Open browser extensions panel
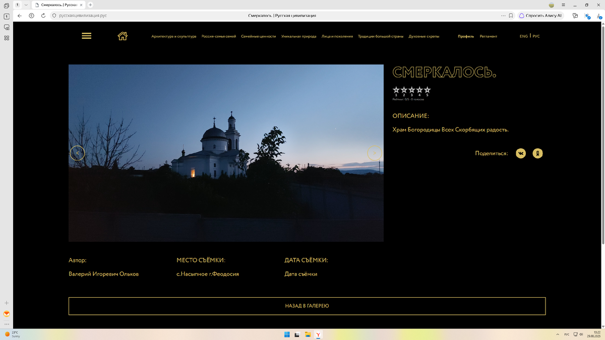The image size is (605, 340). [x=575, y=16]
